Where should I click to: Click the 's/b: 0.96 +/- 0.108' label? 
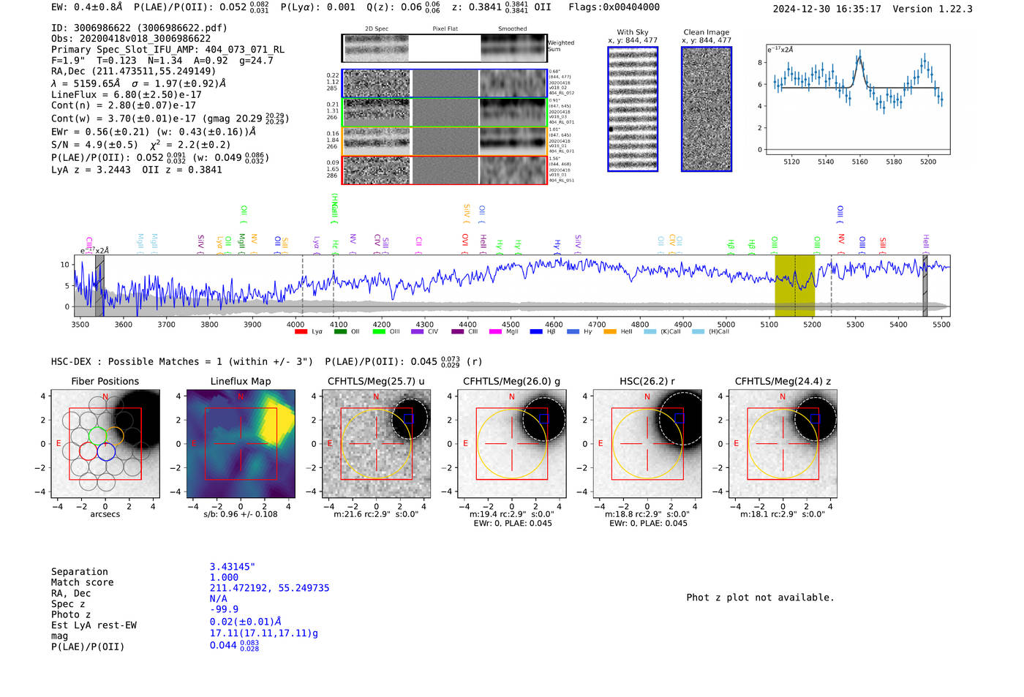241,514
